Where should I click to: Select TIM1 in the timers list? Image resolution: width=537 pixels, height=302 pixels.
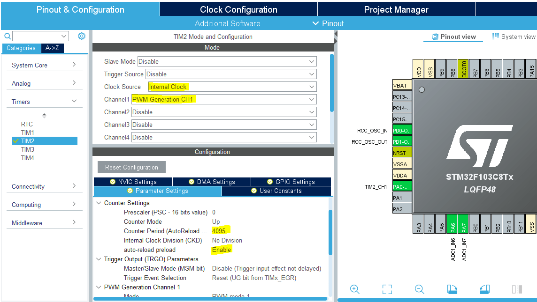27,133
